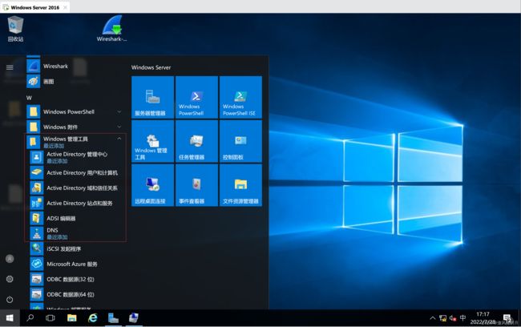Open the user account button in Start
Screen dimensions: 521x327
(10, 259)
